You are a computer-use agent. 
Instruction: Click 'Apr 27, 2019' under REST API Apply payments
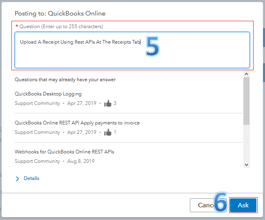click(82, 132)
